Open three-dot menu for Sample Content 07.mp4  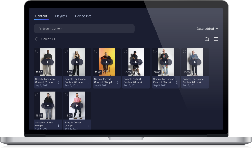[x=59, y=126]
